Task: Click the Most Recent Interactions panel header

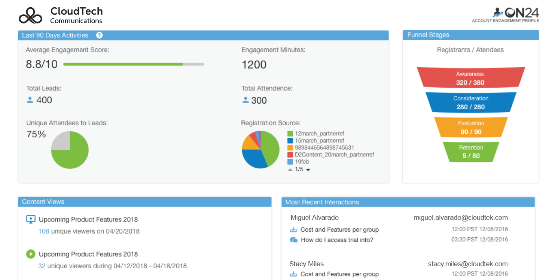Action: pyautogui.click(x=408, y=202)
